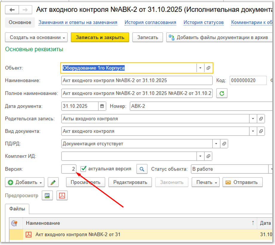Open the linked Объект record icon
Image resolution: width=275 pixels, height=245 pixels.
[x=208, y=68]
